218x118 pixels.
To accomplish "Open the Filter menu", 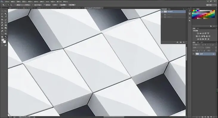I will pyautogui.click(x=42, y=2).
